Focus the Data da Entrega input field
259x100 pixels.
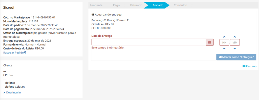[149, 42]
